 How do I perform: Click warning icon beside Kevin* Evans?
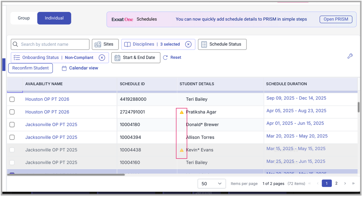182,150
